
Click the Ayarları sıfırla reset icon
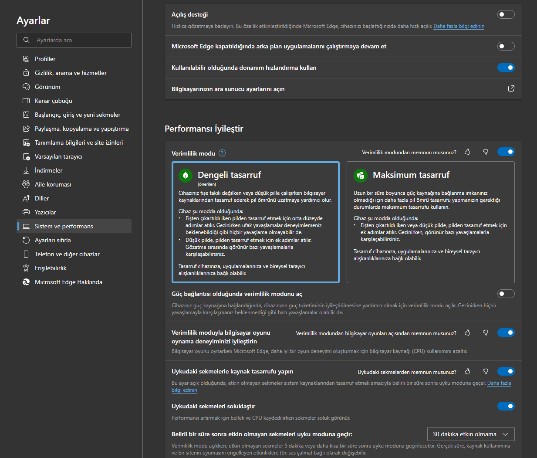click(x=26, y=240)
